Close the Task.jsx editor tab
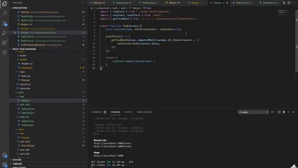The width and height of the screenshot is (298, 168). (x=227, y=3)
